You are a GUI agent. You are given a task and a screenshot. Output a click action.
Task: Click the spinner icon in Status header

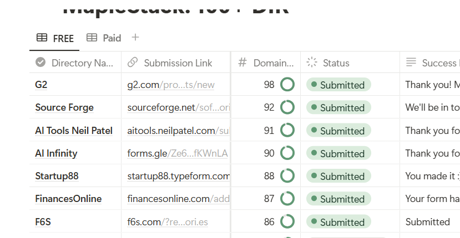click(311, 63)
